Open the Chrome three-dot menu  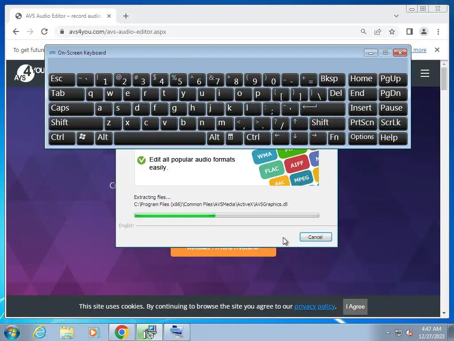tap(438, 32)
